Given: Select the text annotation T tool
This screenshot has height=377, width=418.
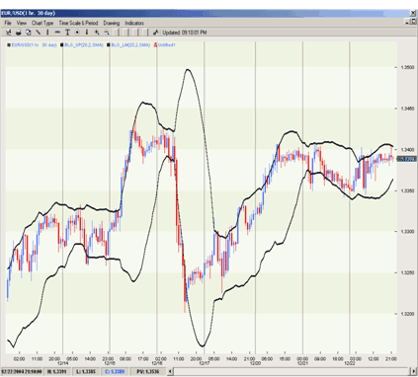Looking at the screenshot, I should tap(67, 33).
